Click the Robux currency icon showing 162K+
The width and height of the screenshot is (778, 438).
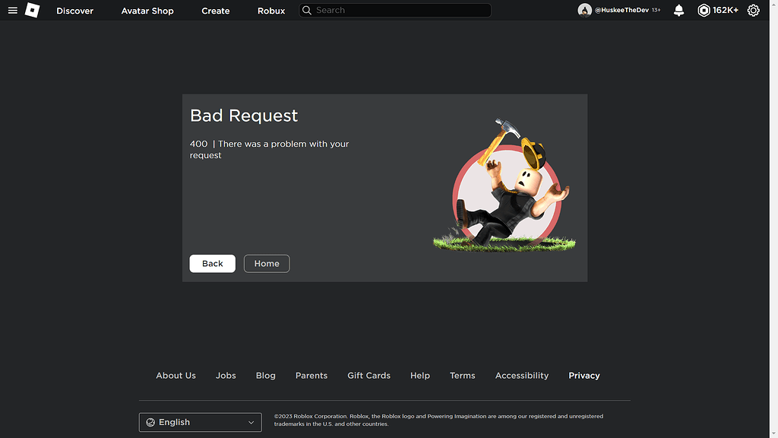tap(704, 11)
